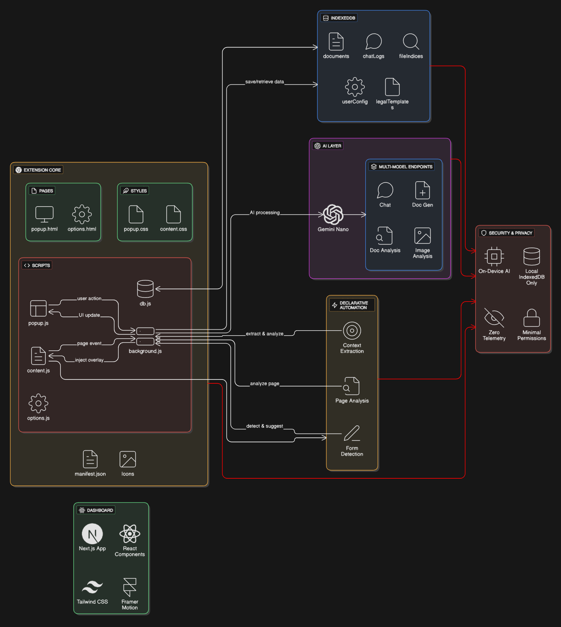Click the 'extract & analyze' edge label
The height and width of the screenshot is (627, 561).
(264, 334)
